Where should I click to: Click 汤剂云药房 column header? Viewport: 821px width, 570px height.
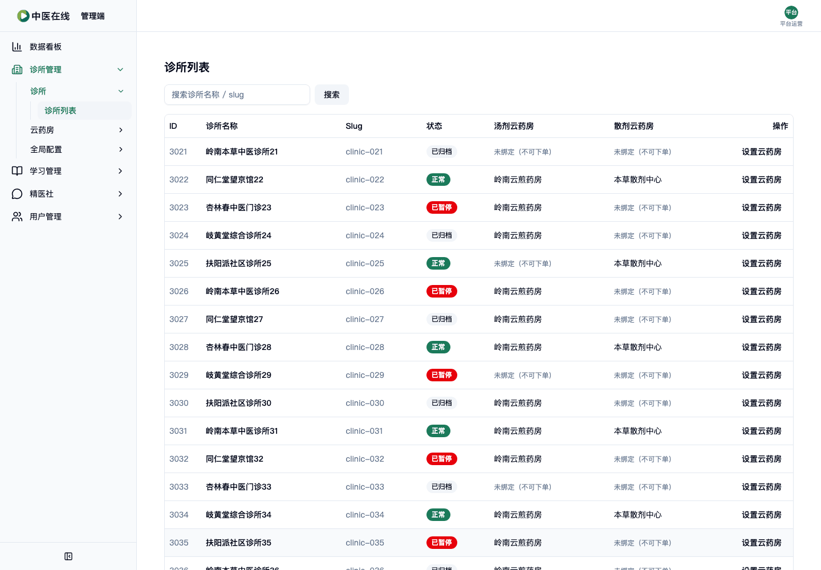(514, 126)
